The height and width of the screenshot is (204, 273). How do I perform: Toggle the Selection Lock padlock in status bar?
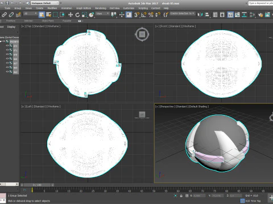(x=181, y=195)
